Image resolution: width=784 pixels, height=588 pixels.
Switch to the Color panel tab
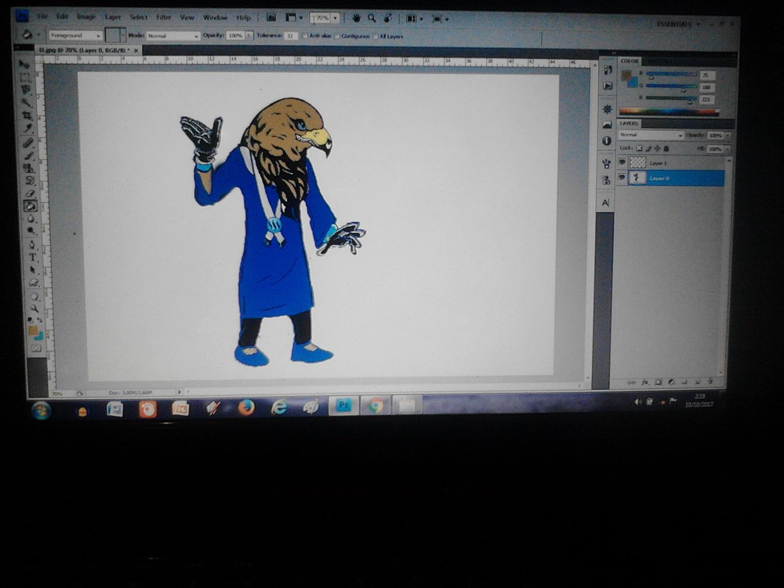[x=629, y=61]
